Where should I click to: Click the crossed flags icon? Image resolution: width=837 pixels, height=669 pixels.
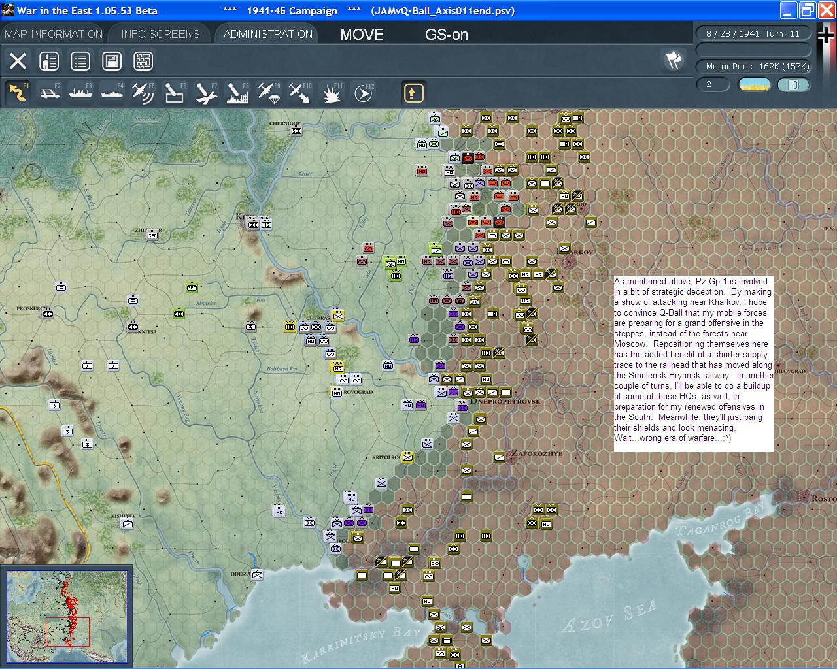tap(674, 60)
